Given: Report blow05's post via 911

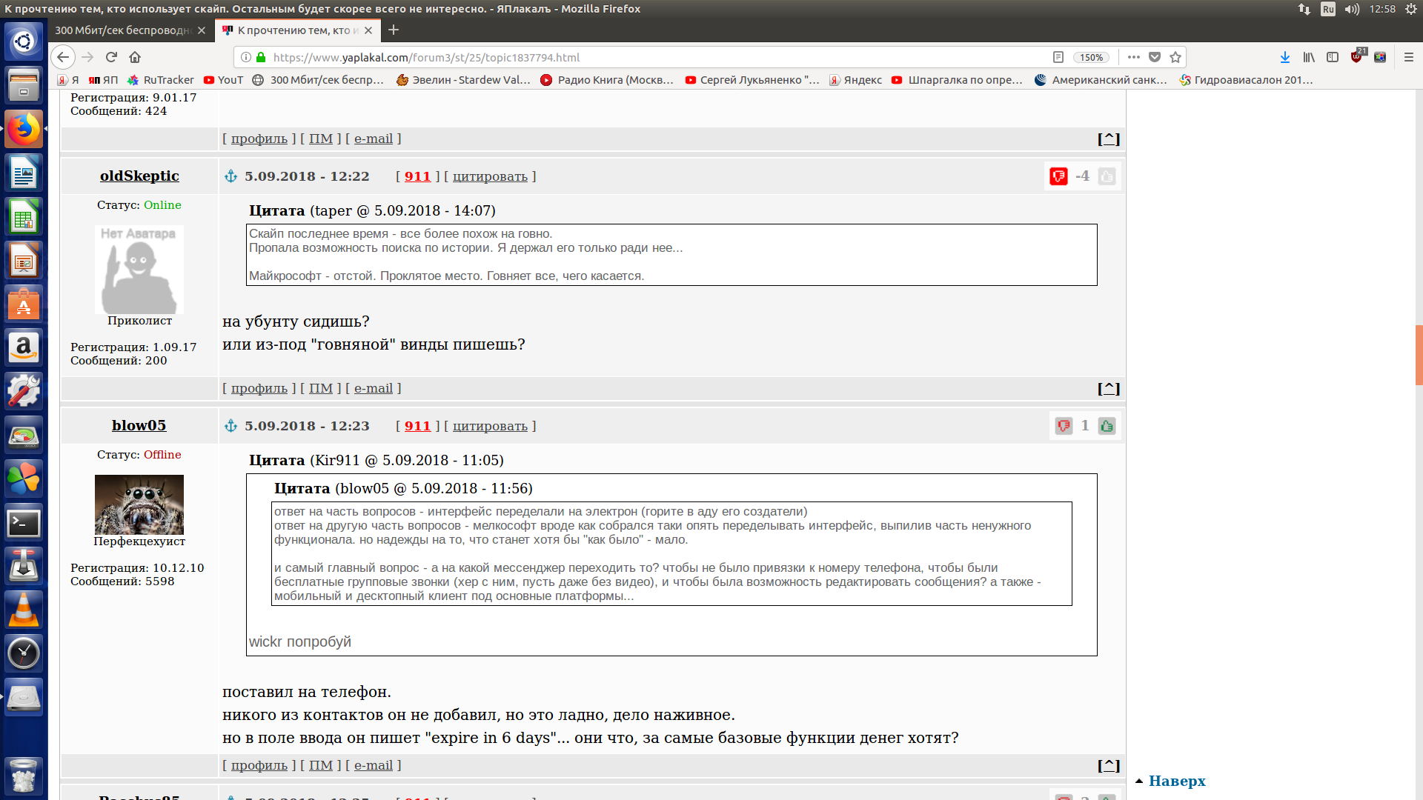Looking at the screenshot, I should point(417,426).
